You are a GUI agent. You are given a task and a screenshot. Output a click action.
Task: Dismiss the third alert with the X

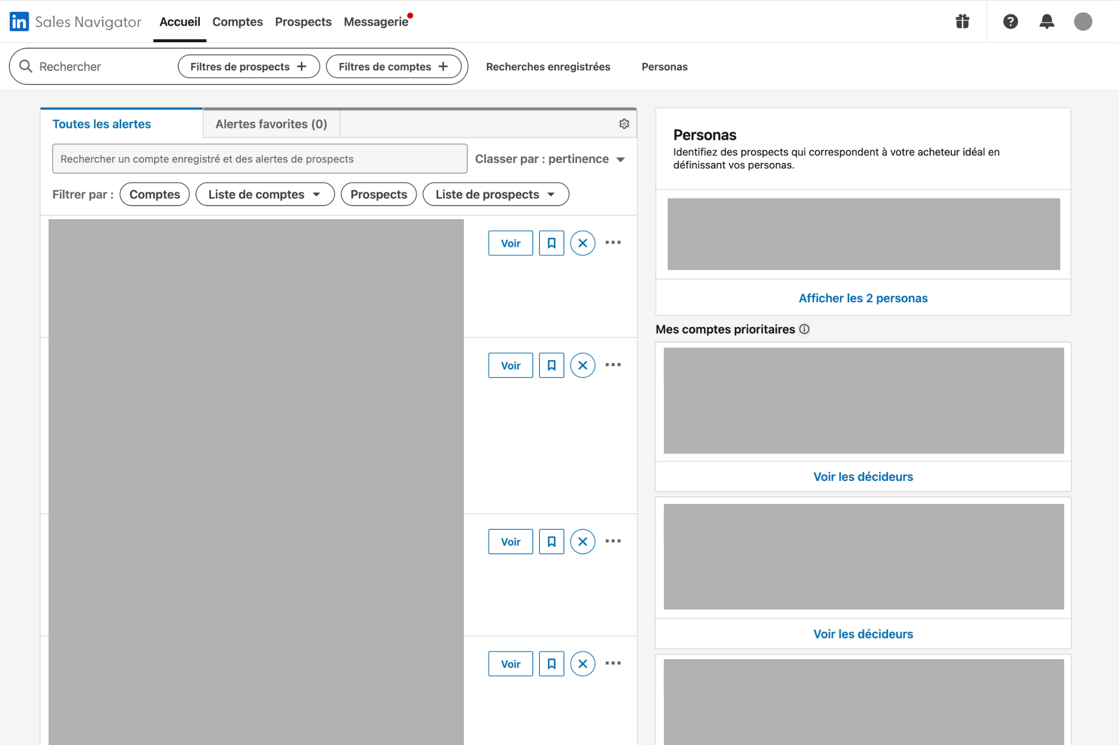tap(582, 541)
